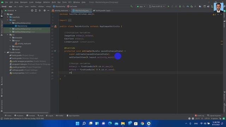Show hidden system tray icons
Screen dimensions: 226x127
186,123
